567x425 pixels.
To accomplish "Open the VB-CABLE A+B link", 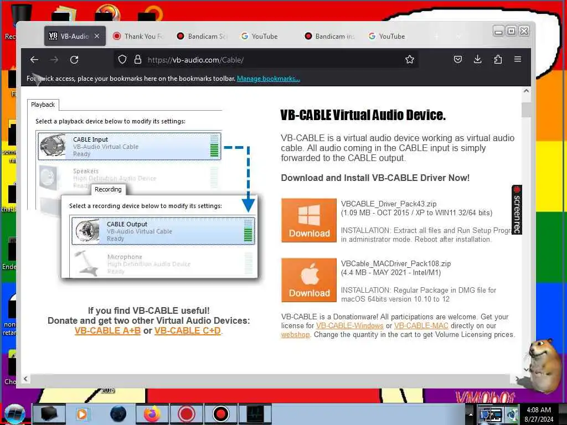I will click(x=107, y=331).
